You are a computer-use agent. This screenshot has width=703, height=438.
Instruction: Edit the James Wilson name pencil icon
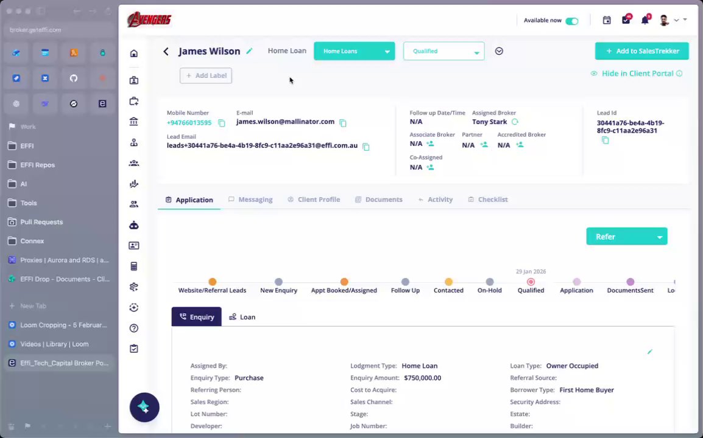point(249,51)
